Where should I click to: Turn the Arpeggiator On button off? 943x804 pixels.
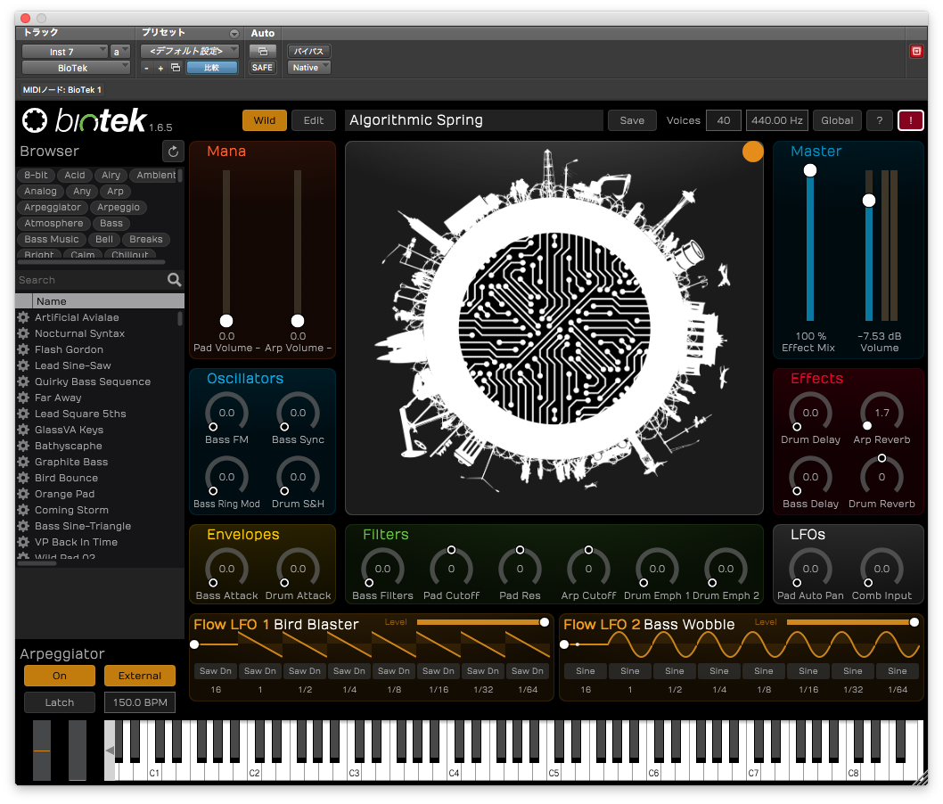coord(60,676)
